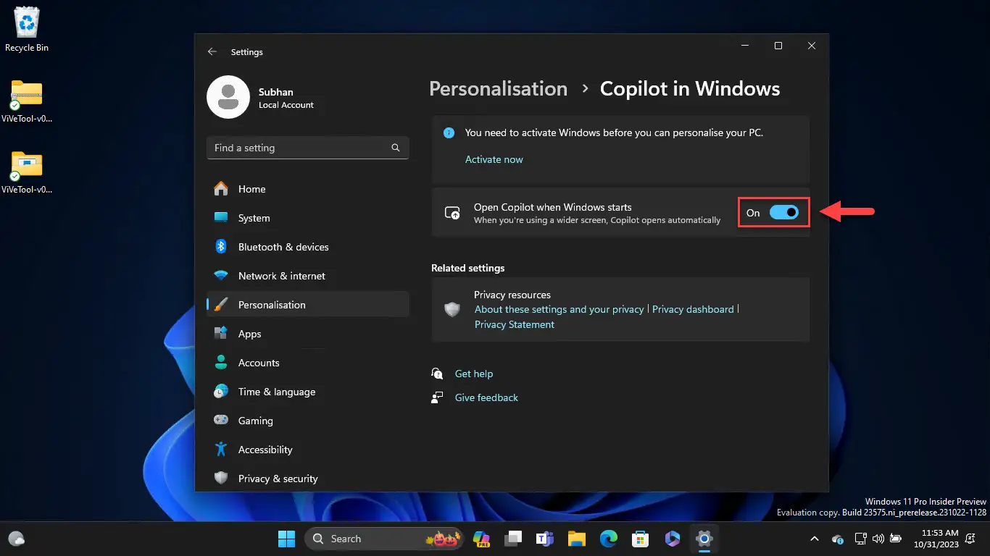Image resolution: width=990 pixels, height=556 pixels.
Task: Open the Privacy dashboard link
Action: (693, 309)
